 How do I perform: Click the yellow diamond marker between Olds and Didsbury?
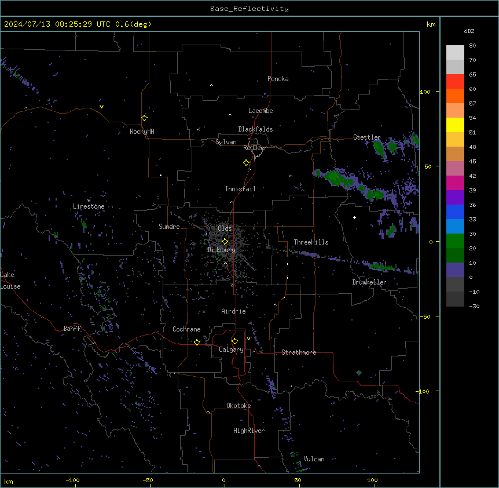click(225, 242)
